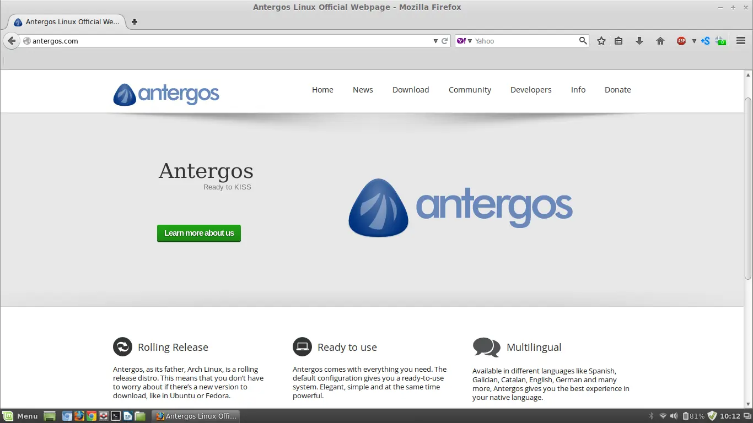Click the Bluetooth tray icon
This screenshot has height=423, width=753.
pos(651,416)
